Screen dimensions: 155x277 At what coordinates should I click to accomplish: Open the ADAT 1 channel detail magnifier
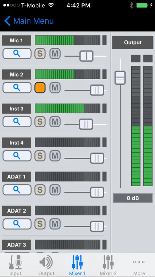(x=17, y=190)
